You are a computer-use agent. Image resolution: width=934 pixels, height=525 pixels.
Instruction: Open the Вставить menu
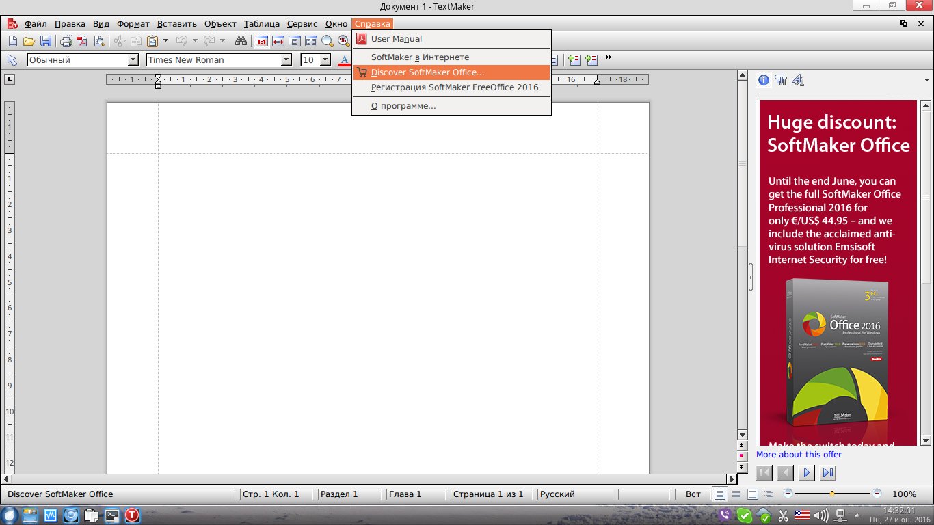tap(177, 24)
